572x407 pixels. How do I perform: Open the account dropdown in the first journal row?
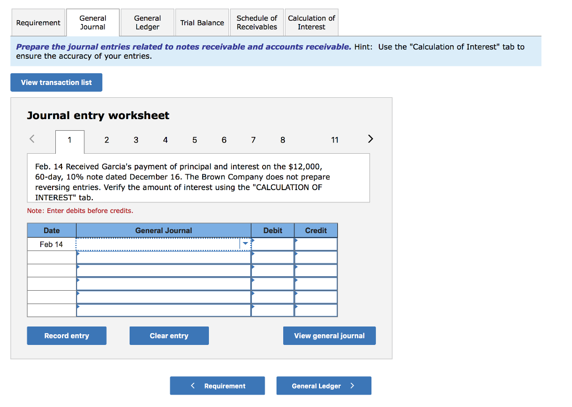tap(245, 244)
